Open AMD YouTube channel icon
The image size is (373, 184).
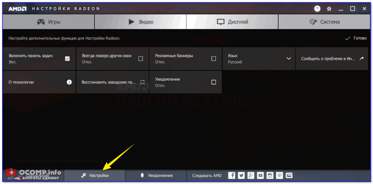(x=261, y=176)
